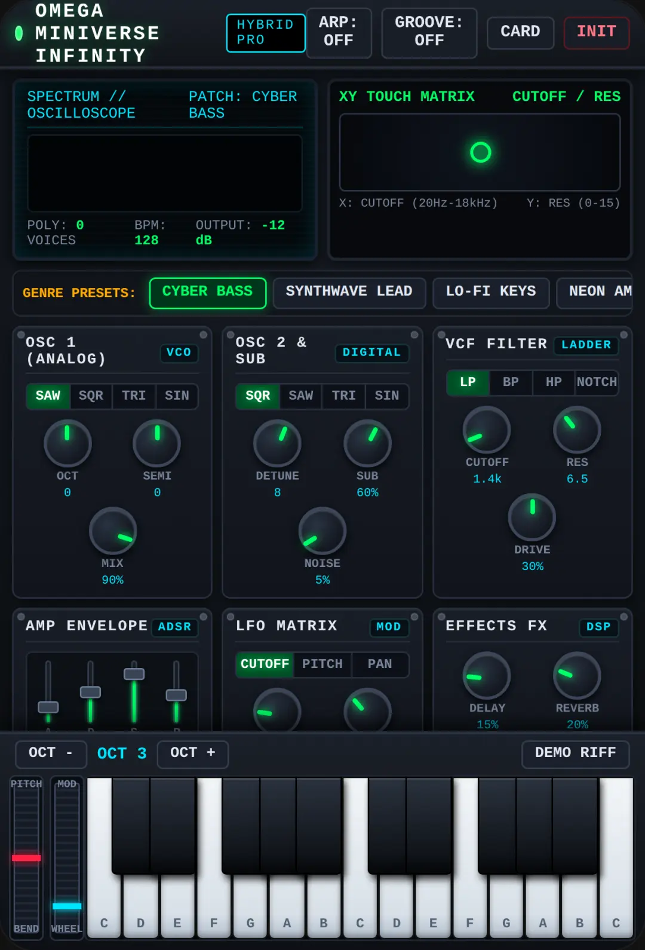Viewport: 645px width, 950px height.
Task: Select the LFO CUTOFF tab
Action: pyautogui.click(x=265, y=664)
